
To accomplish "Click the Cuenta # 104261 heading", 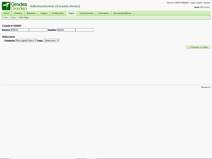I will pyautogui.click(x=12, y=26).
